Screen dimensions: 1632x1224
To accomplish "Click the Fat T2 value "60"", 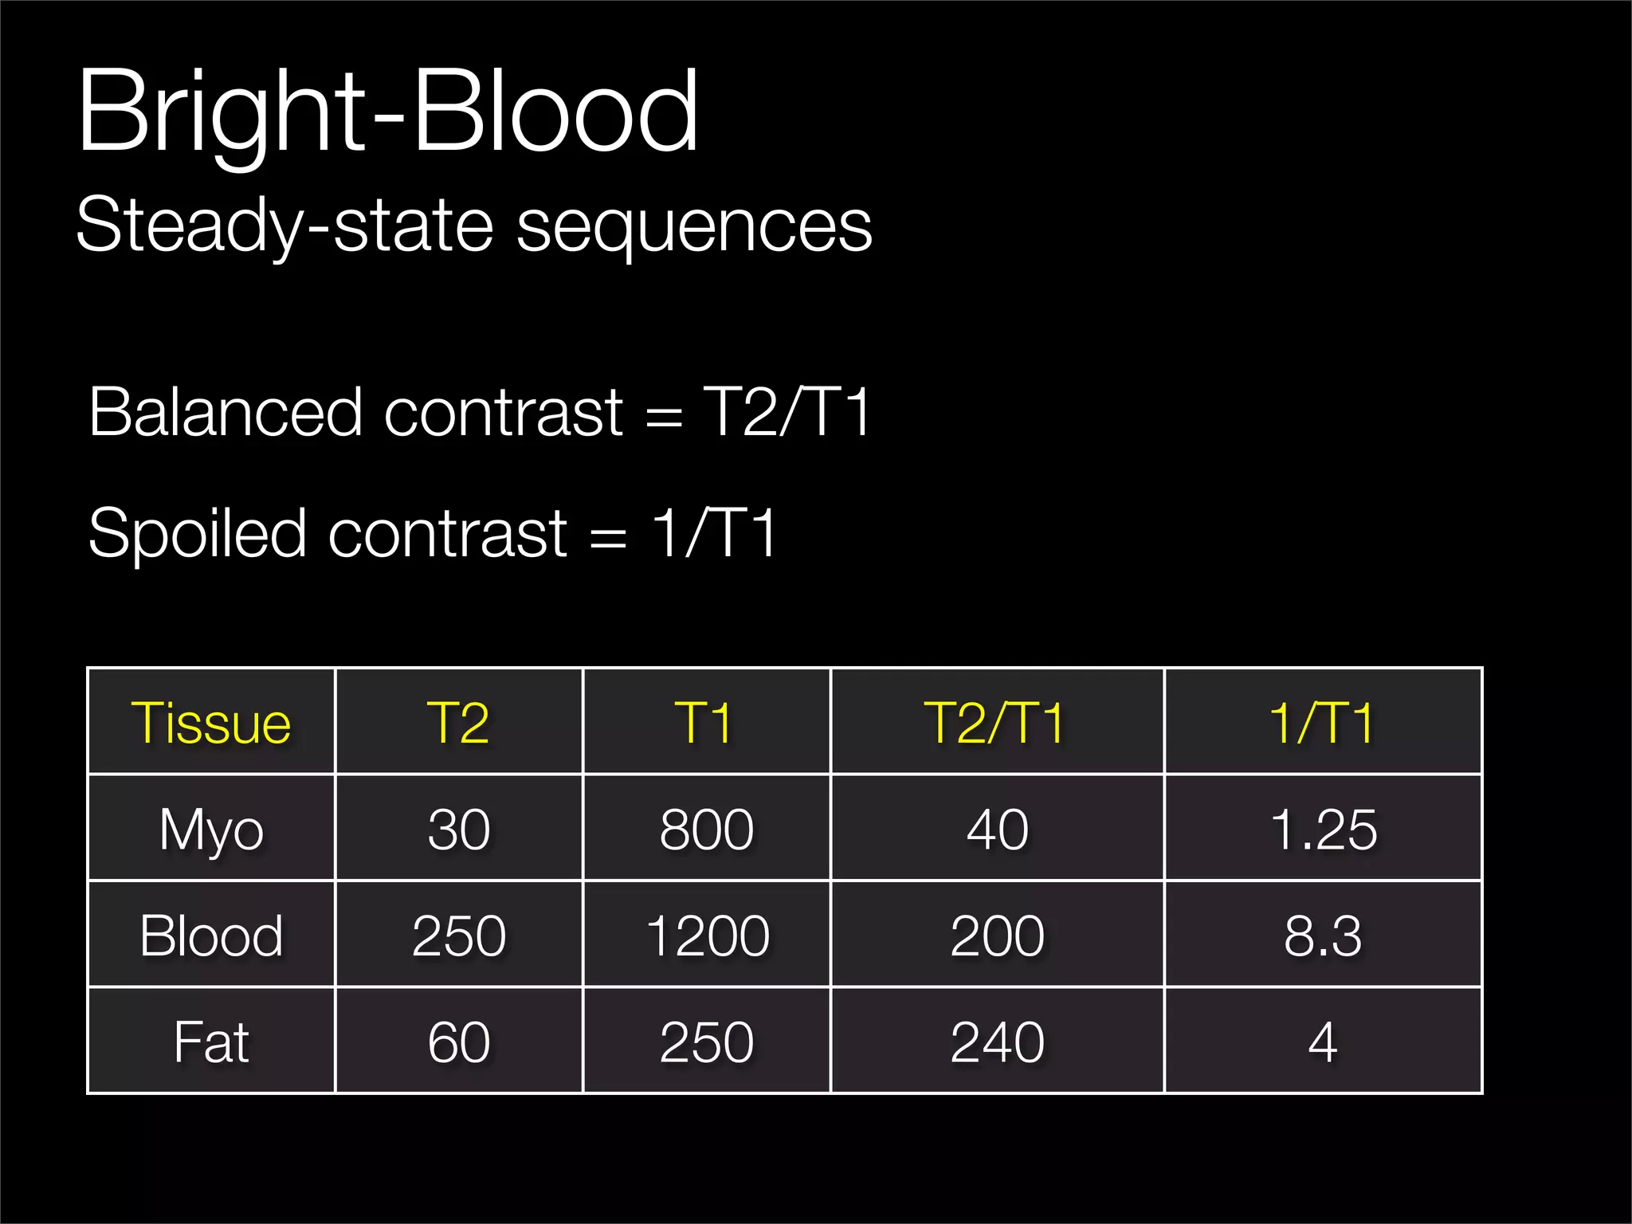I will click(x=458, y=1042).
